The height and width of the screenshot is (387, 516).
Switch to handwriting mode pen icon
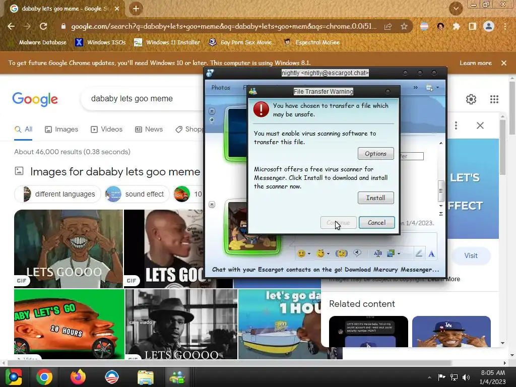[x=419, y=253]
